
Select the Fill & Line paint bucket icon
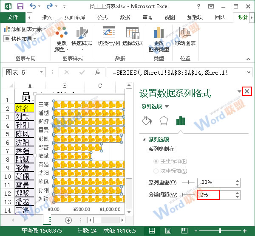click(x=146, y=121)
